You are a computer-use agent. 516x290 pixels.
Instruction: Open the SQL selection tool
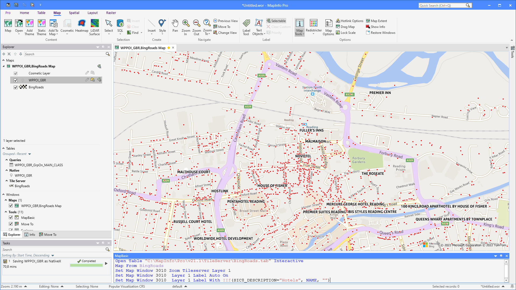120,26
